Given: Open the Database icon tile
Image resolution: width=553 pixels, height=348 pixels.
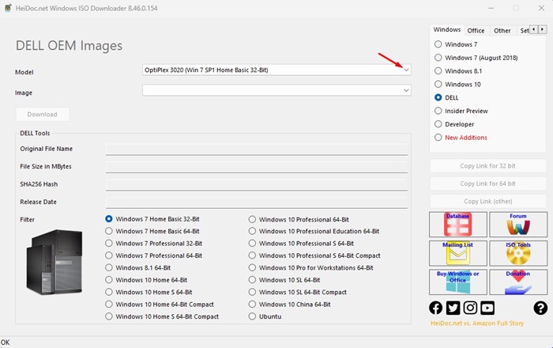Looking at the screenshot, I should pos(457,225).
